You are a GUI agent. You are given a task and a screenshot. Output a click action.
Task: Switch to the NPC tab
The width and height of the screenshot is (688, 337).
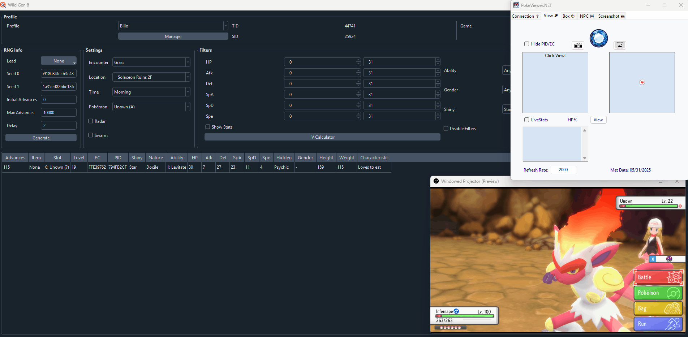(x=586, y=16)
